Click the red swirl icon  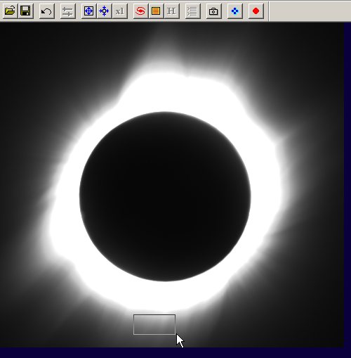coord(140,11)
